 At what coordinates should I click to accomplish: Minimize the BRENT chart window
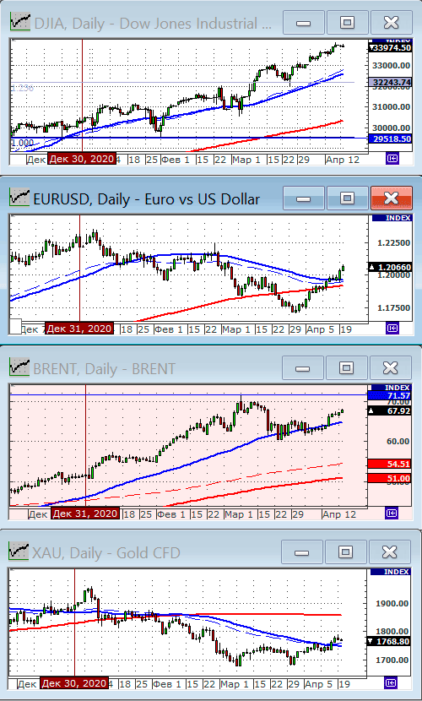tap(302, 367)
